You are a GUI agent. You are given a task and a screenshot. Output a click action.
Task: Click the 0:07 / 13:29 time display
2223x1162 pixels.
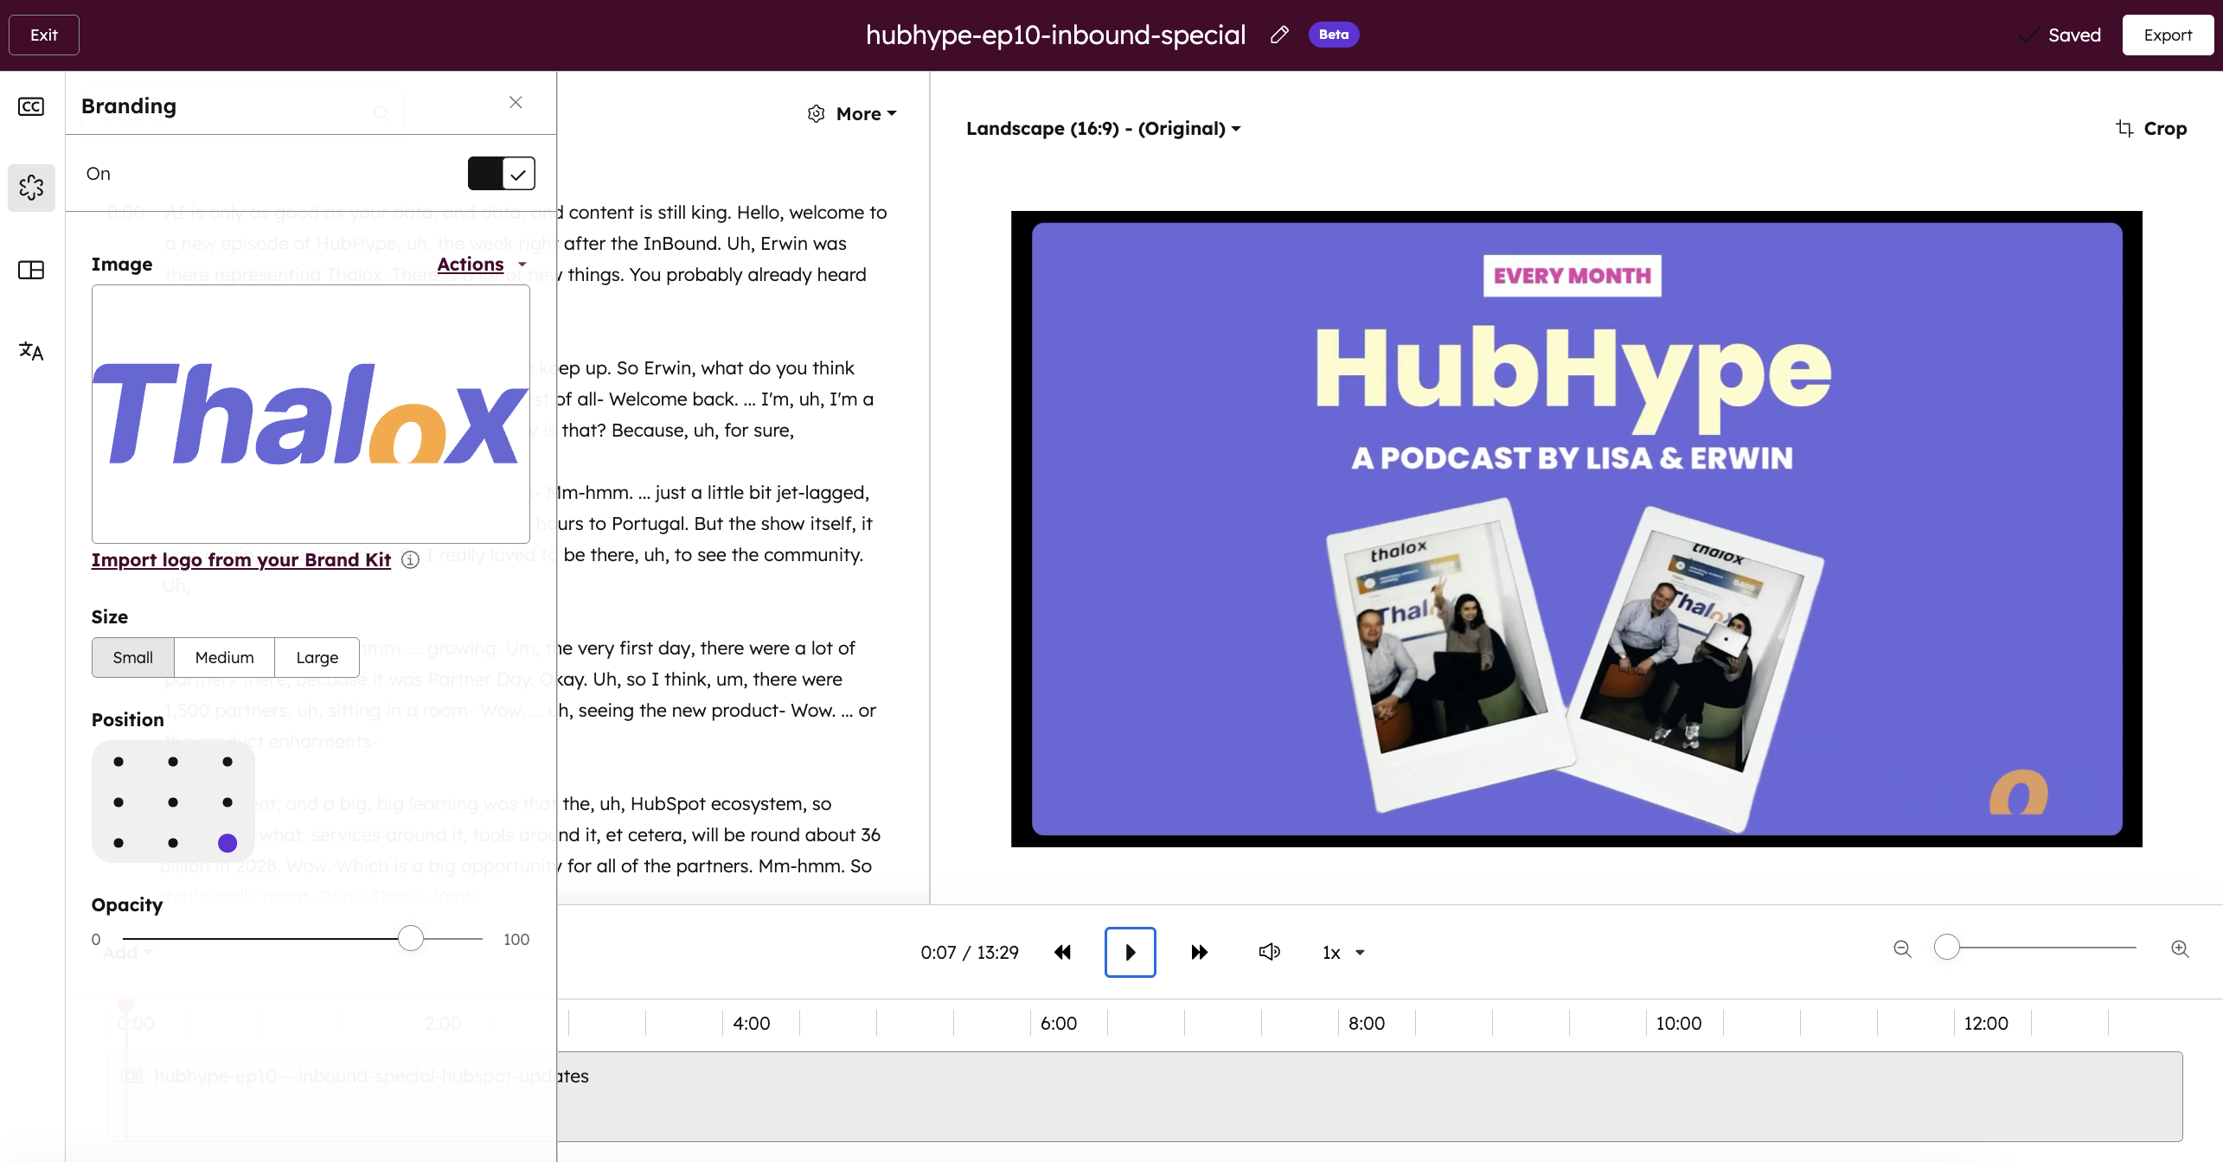pyautogui.click(x=970, y=953)
